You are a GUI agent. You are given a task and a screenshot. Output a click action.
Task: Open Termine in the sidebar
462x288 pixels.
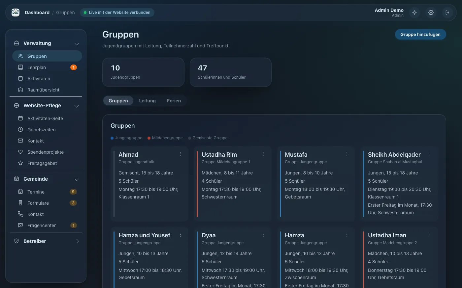[x=47, y=192]
